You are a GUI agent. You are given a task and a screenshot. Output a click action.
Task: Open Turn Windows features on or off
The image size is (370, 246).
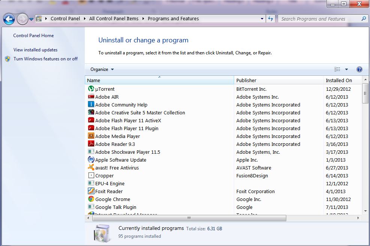point(45,59)
